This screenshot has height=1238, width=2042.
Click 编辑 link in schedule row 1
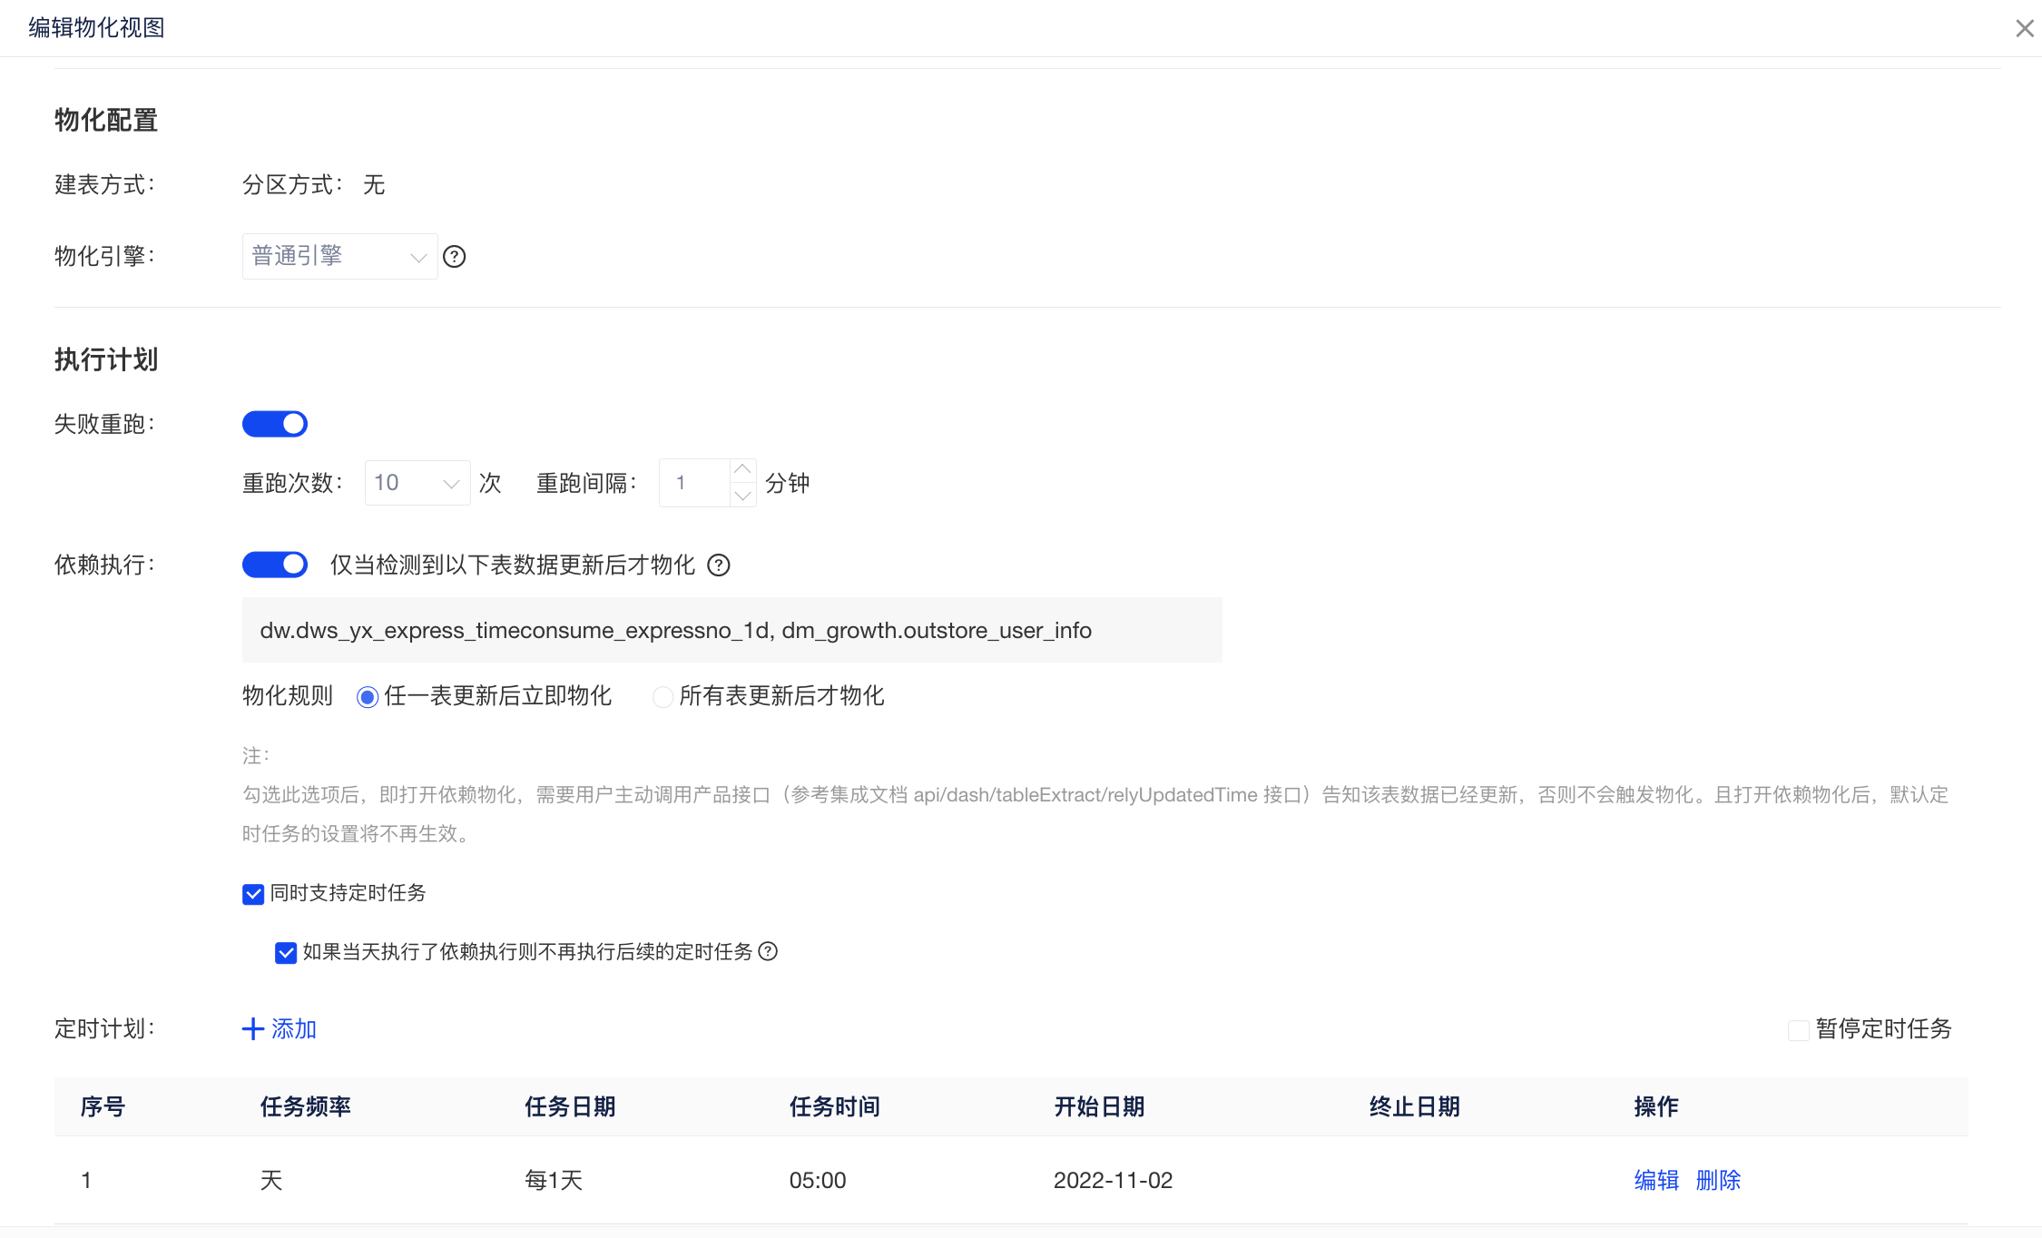[1655, 1180]
